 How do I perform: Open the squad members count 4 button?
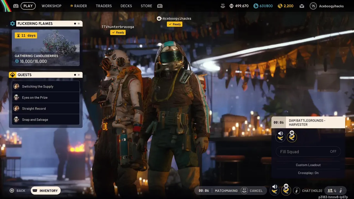(335, 191)
